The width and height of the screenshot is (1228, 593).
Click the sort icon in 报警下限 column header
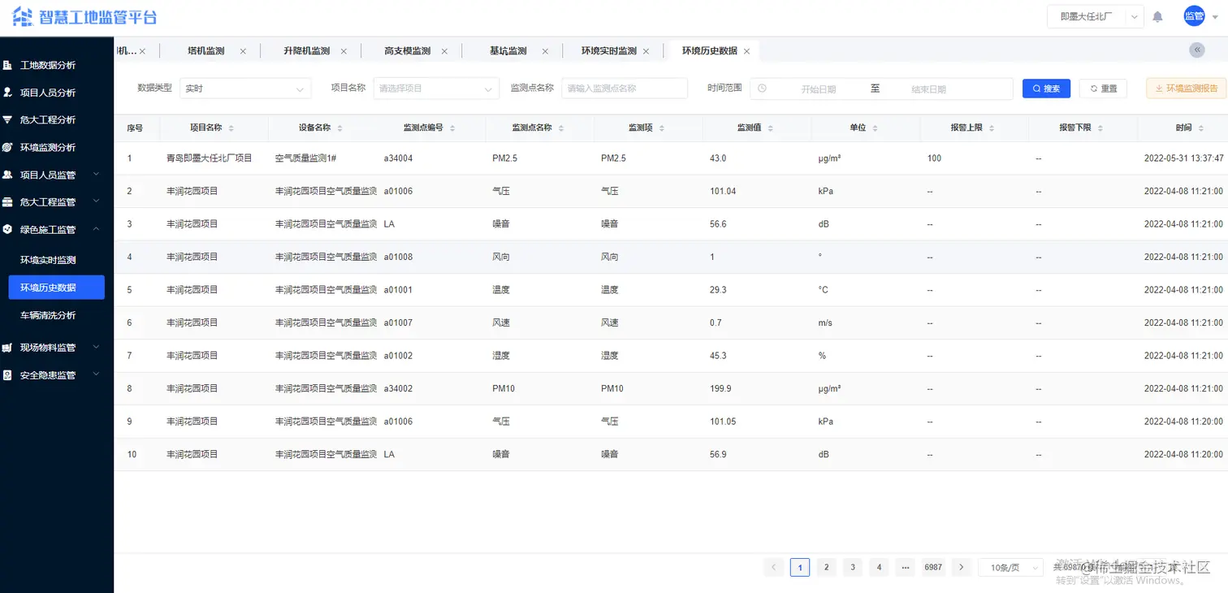coord(1100,128)
